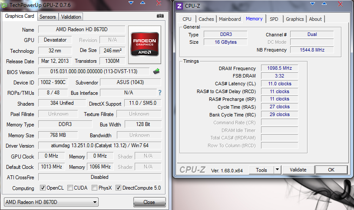Click the Name field AMD Radeon HD 8670D
The width and height of the screenshot is (354, 210).
(x=82, y=29)
